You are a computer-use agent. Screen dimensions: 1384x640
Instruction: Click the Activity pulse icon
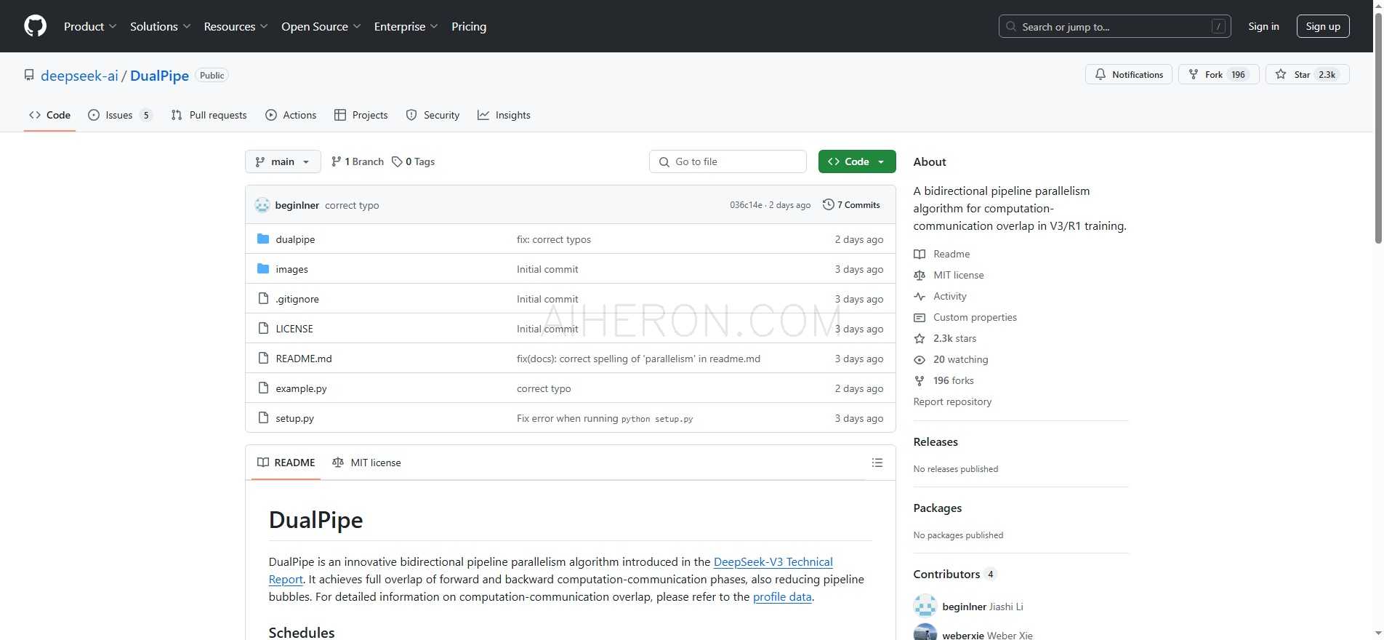pos(920,296)
